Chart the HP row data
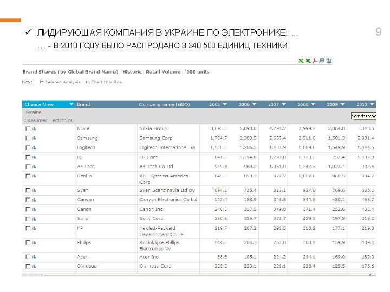 pyautogui.click(x=34, y=228)
